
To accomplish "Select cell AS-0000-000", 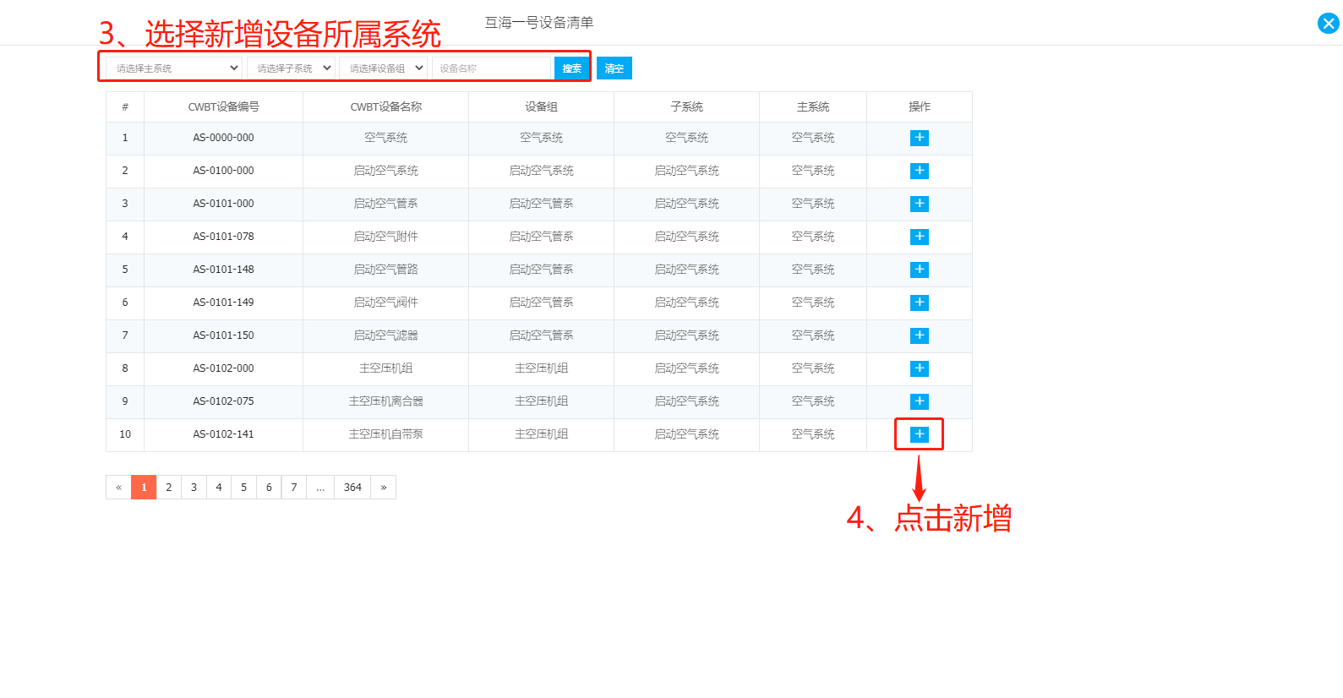I will (223, 138).
